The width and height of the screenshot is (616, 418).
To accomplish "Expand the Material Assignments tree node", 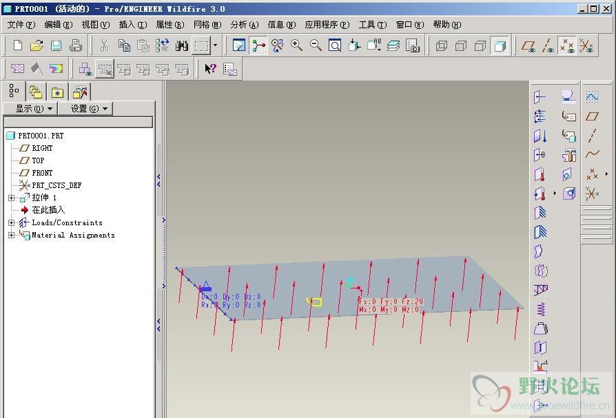I will [x=12, y=235].
